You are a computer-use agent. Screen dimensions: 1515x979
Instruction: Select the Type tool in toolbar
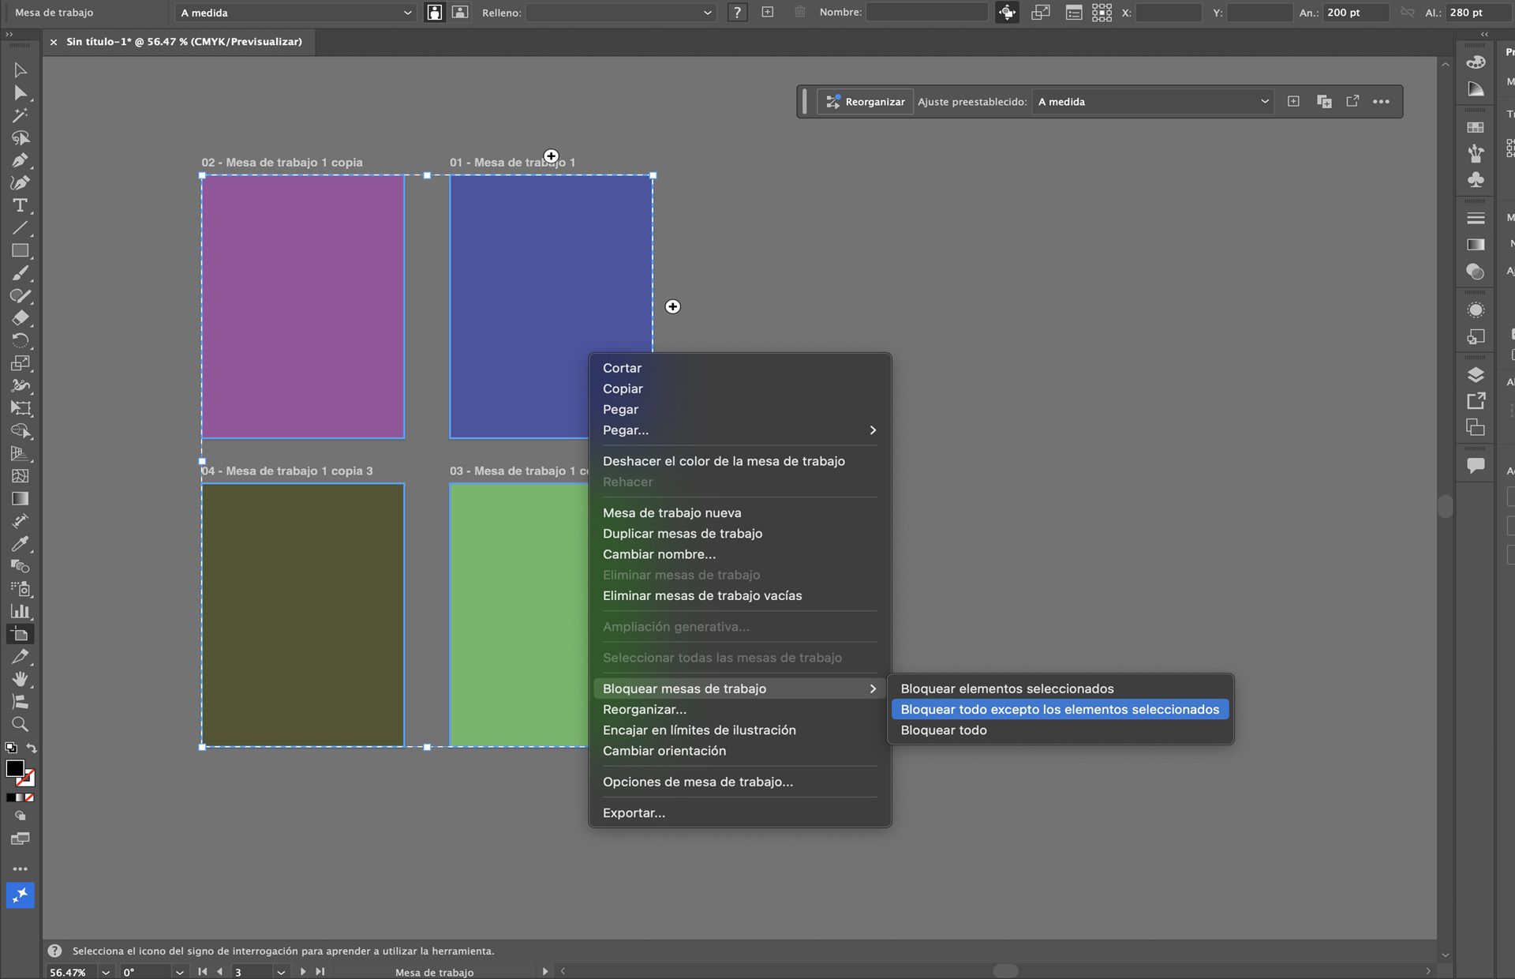[x=20, y=205]
